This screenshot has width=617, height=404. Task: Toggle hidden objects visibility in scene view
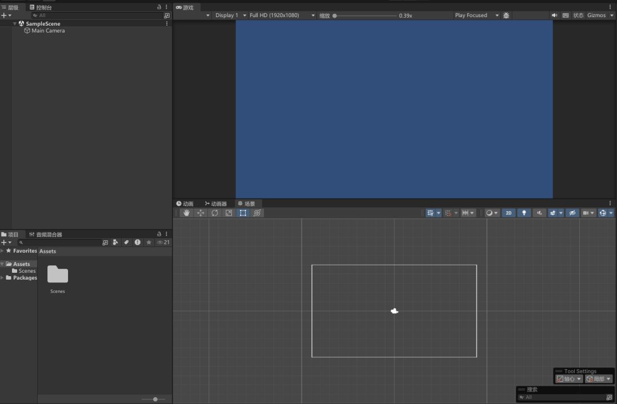pyautogui.click(x=572, y=213)
